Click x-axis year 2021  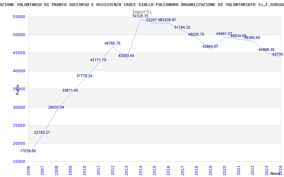(x=239, y=170)
